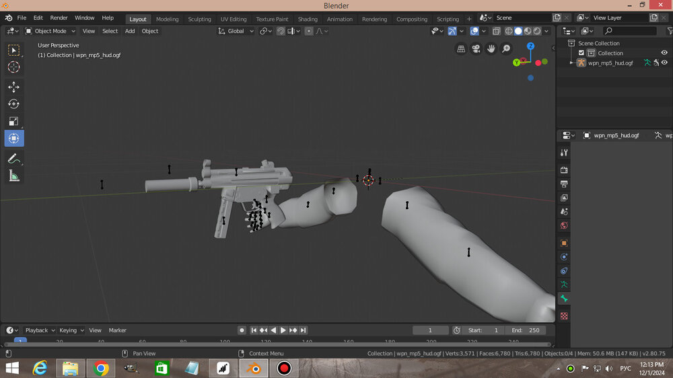Activate the Measure tool
The height and width of the screenshot is (378, 673).
[x=13, y=176]
